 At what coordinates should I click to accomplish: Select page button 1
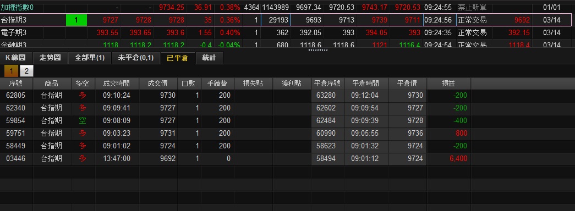(x=12, y=71)
